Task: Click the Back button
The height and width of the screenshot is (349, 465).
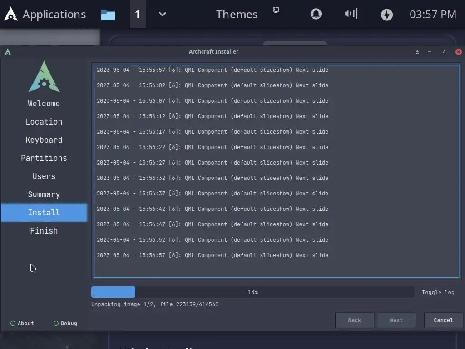Action: pyautogui.click(x=354, y=320)
